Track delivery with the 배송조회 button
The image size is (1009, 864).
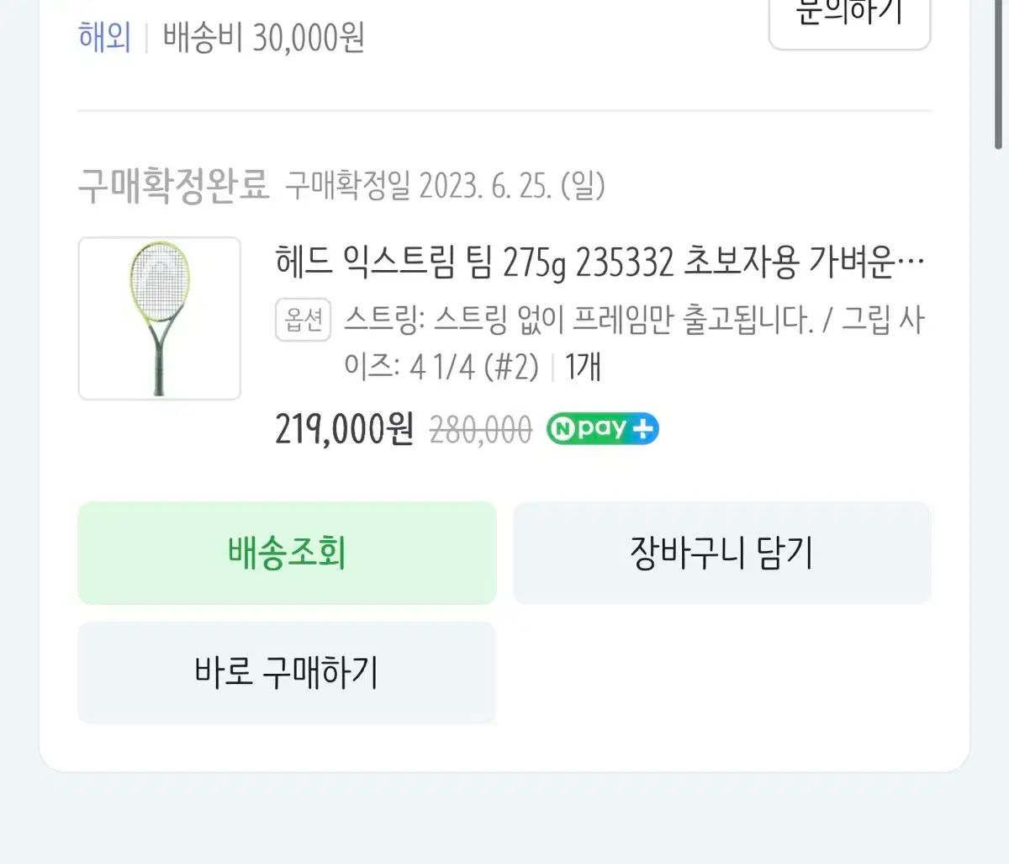click(x=287, y=553)
